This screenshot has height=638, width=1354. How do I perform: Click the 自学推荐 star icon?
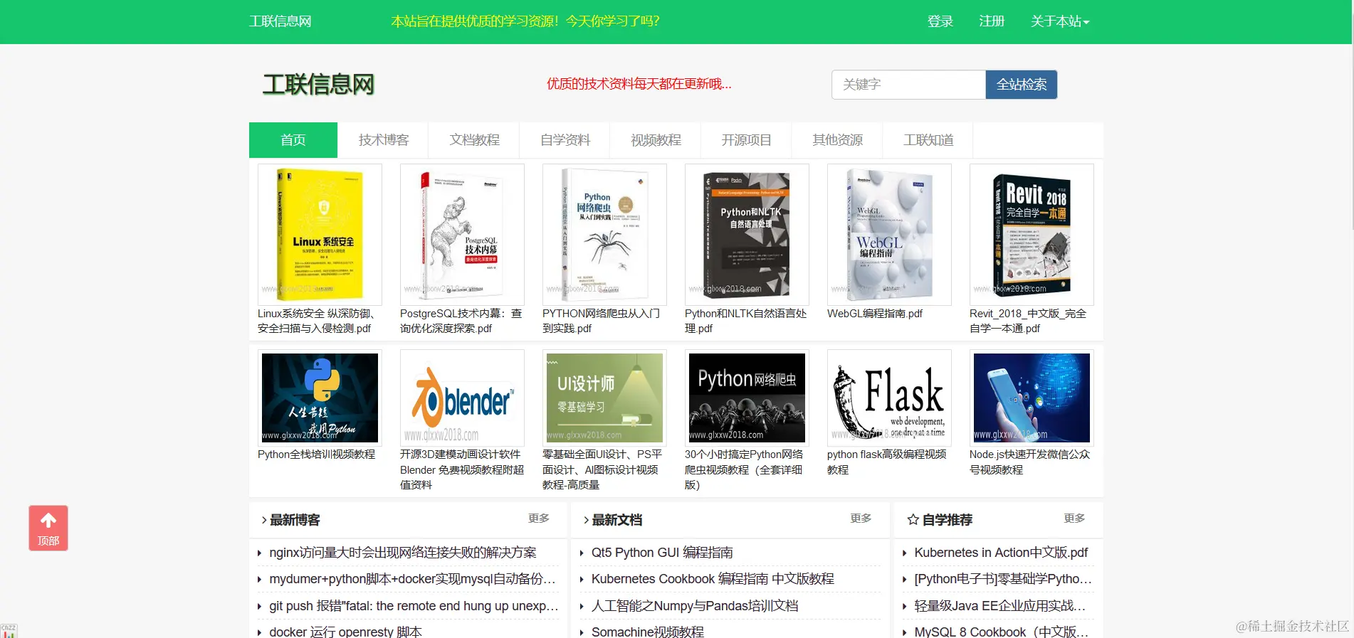pos(913,520)
